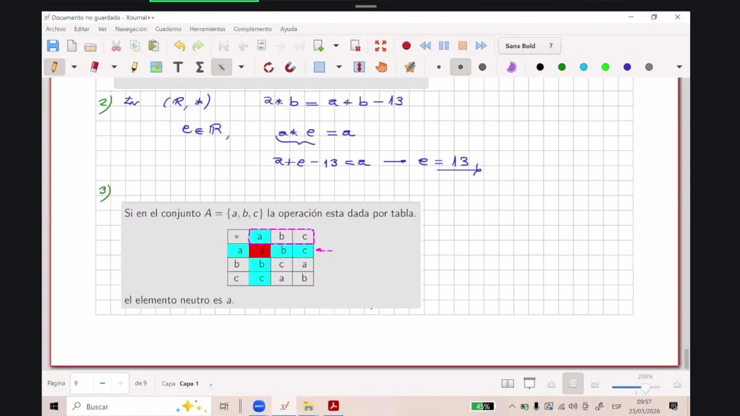Expand the pen options dropdown
The image size is (740, 416).
pos(74,67)
